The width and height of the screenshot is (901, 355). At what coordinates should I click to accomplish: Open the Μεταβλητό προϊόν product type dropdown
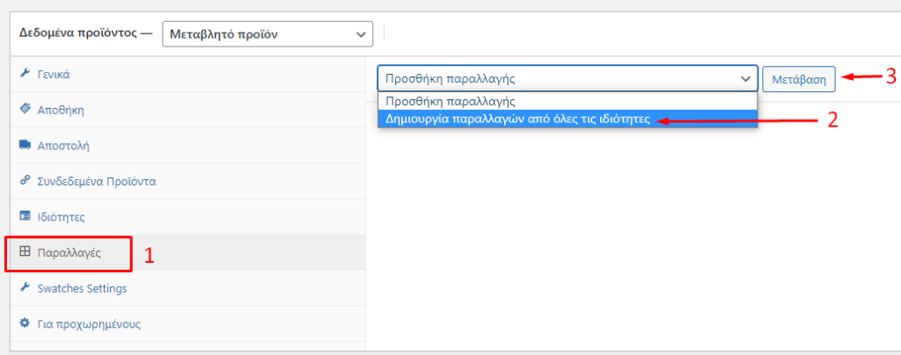(x=267, y=34)
